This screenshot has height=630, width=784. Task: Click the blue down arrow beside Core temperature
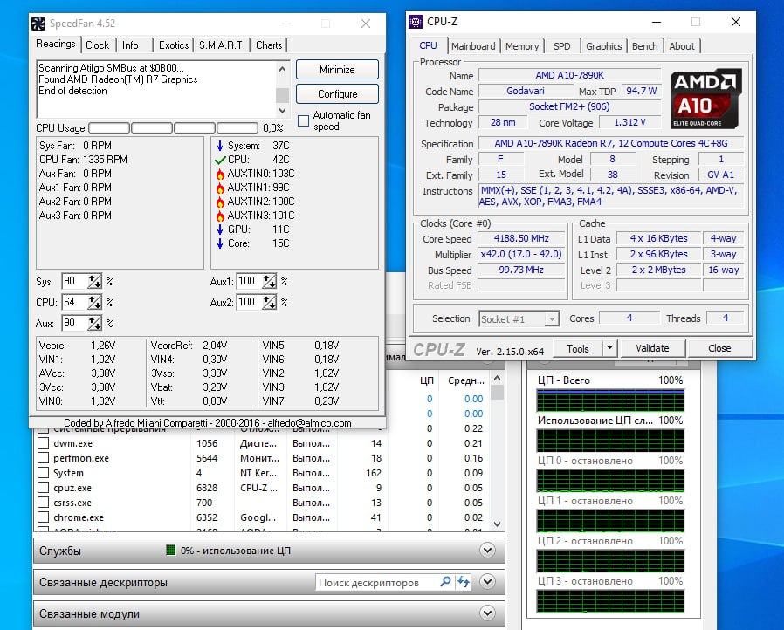(220, 243)
